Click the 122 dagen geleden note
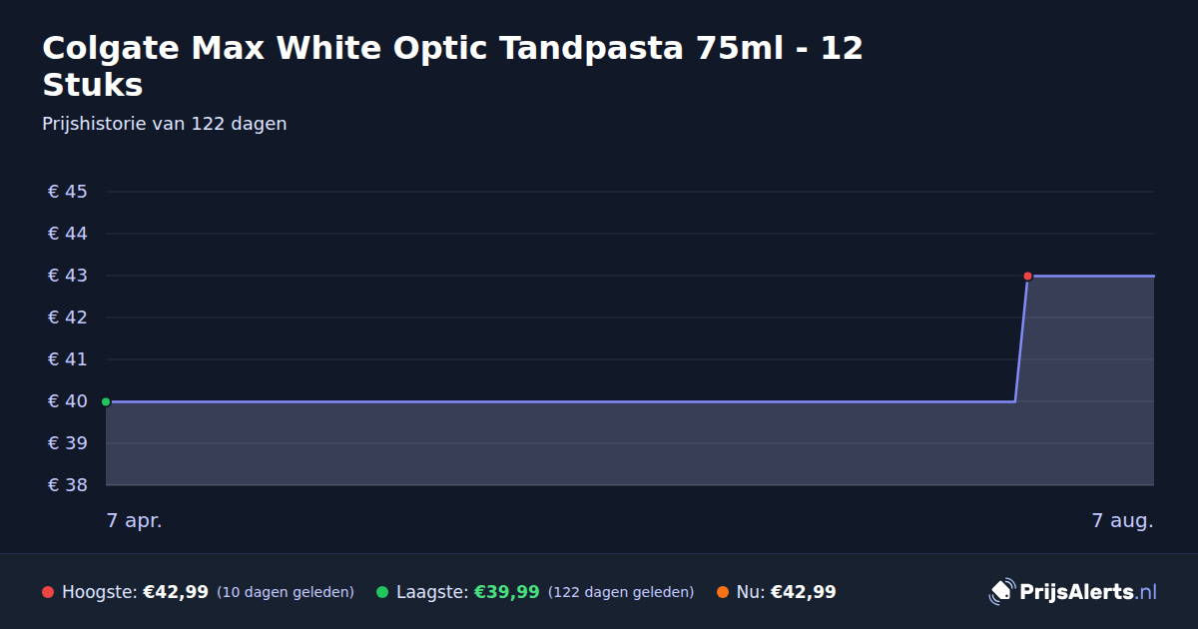The image size is (1198, 629). pos(621,592)
